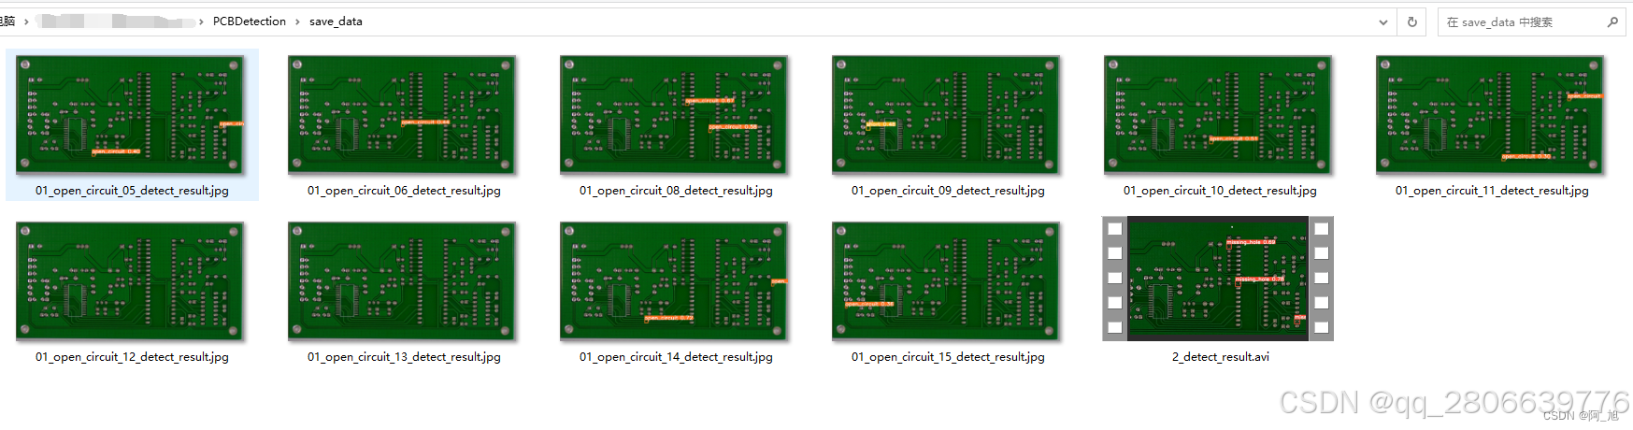
Task: Select the 2_detect_result.avi video thumbnail
Action: click(x=1218, y=279)
